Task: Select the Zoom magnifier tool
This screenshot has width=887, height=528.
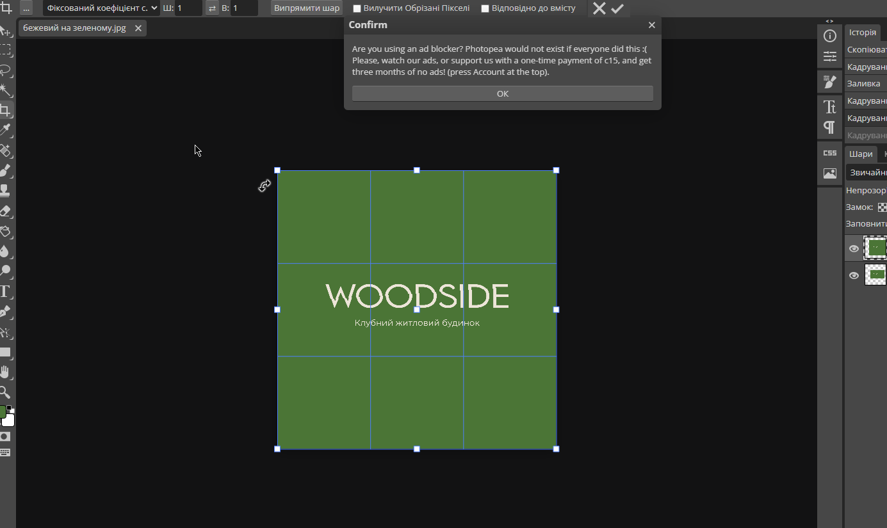Action: tap(5, 392)
